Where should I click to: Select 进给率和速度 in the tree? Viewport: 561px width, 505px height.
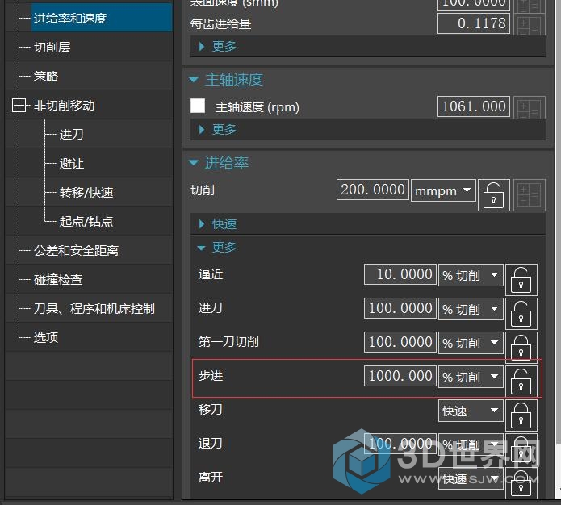[102, 18]
